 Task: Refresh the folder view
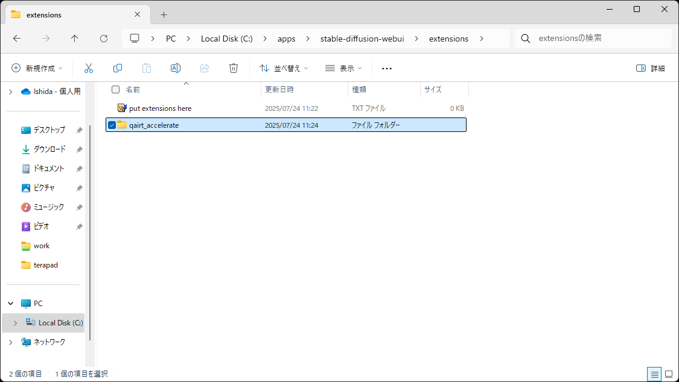click(x=104, y=39)
